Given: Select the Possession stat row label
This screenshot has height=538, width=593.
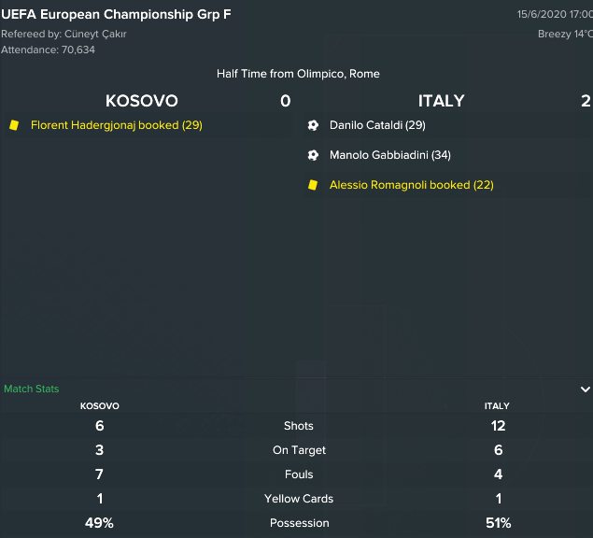Looking at the screenshot, I should coord(299,523).
